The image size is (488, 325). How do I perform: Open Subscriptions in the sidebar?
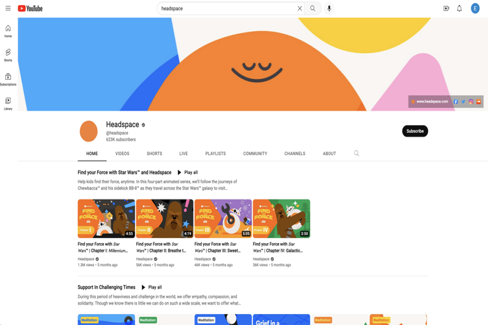point(8,79)
